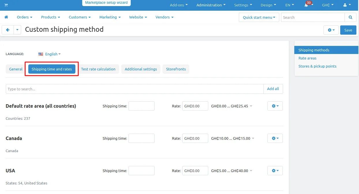Open the Settings dropdown menu
Viewport: 359px width, 194px height.
(243, 5)
